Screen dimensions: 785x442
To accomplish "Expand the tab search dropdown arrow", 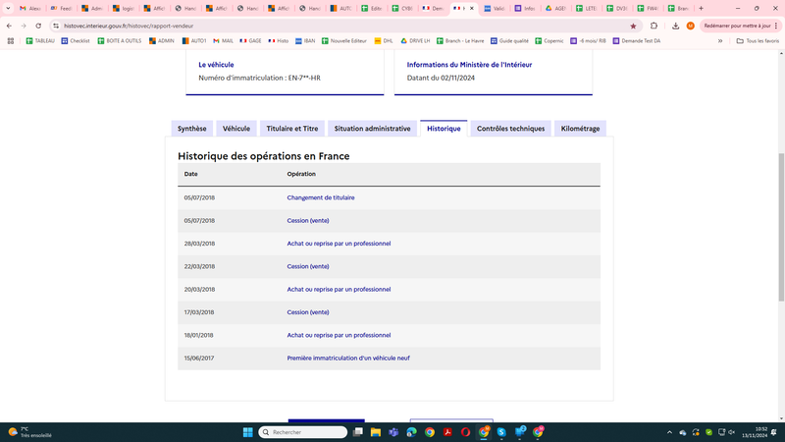I will pyautogui.click(x=8, y=9).
